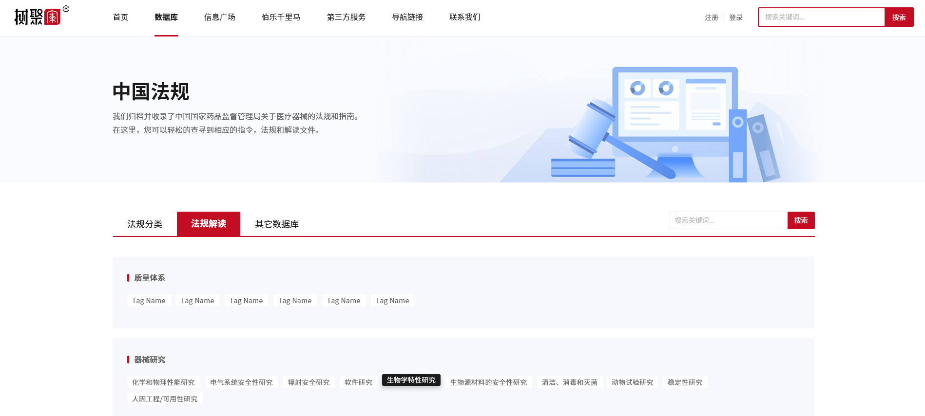Go to 伯乐千里马 in the top navigation
This screenshot has width=925, height=416.
click(x=281, y=18)
